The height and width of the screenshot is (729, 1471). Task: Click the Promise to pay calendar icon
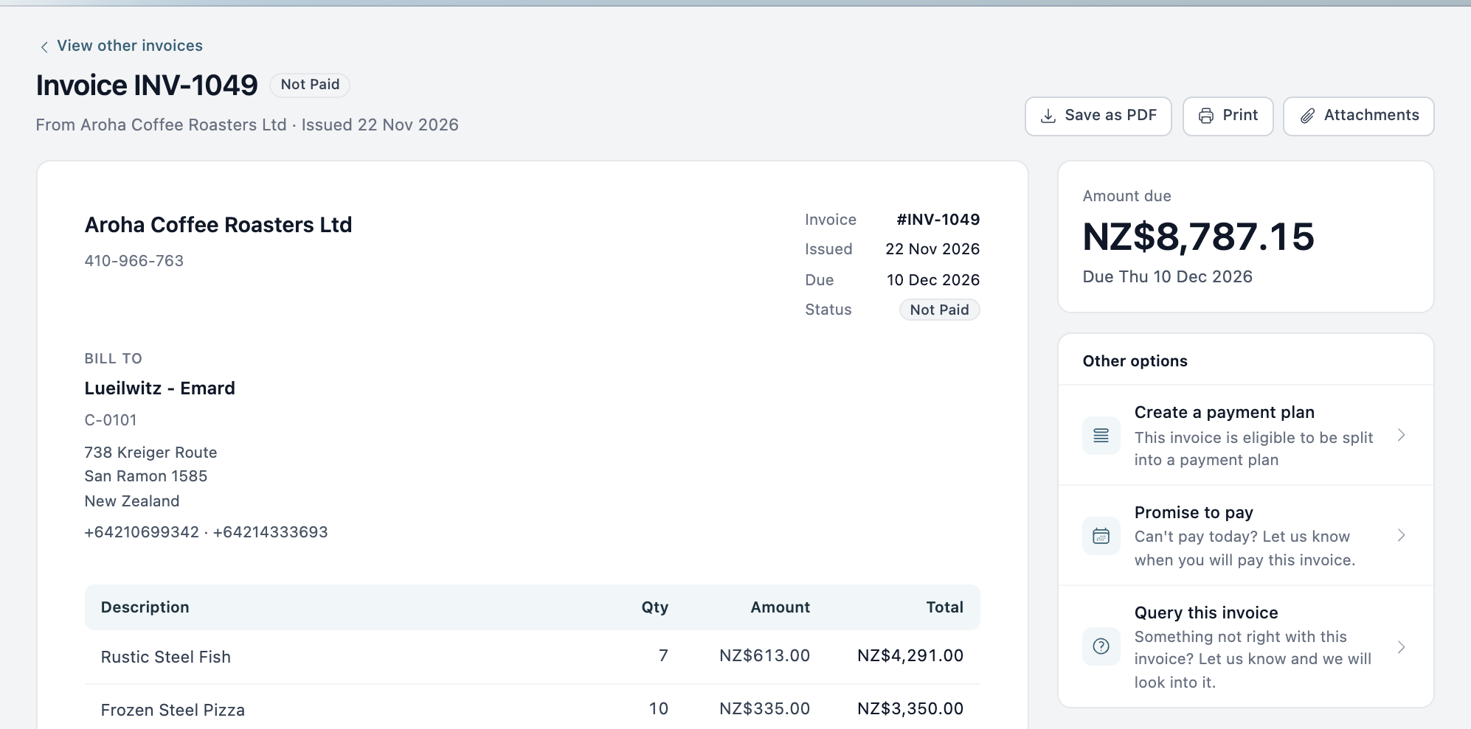point(1101,536)
